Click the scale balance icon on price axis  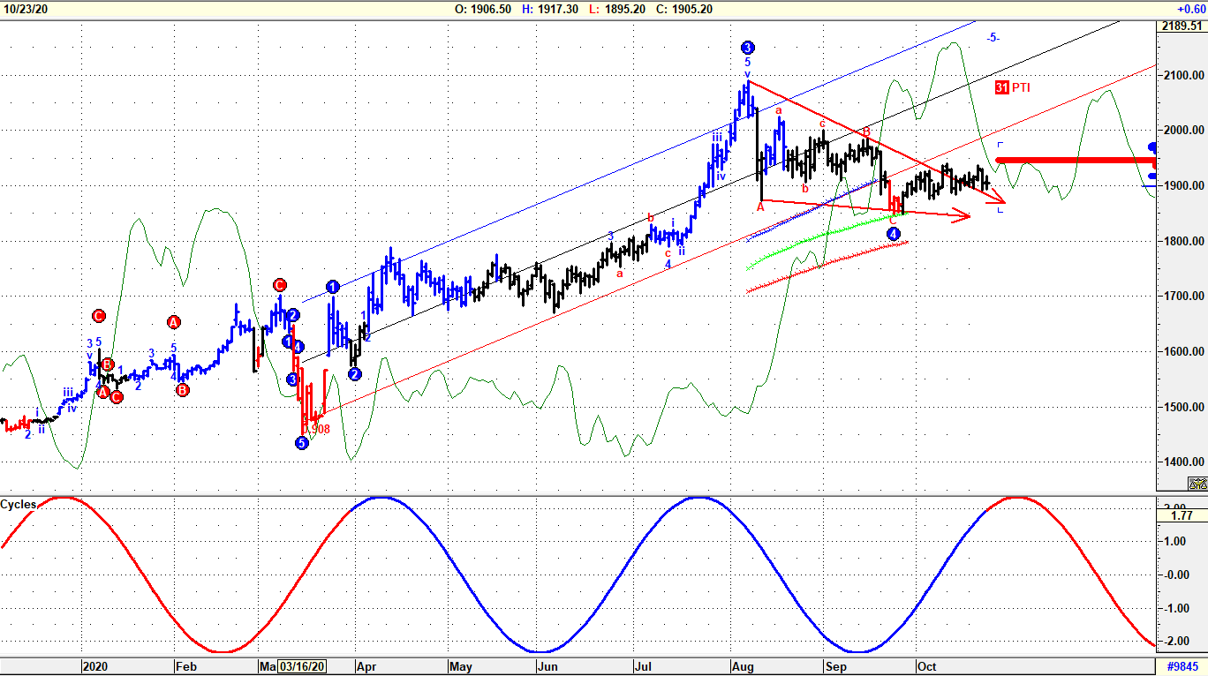pos(1197,483)
